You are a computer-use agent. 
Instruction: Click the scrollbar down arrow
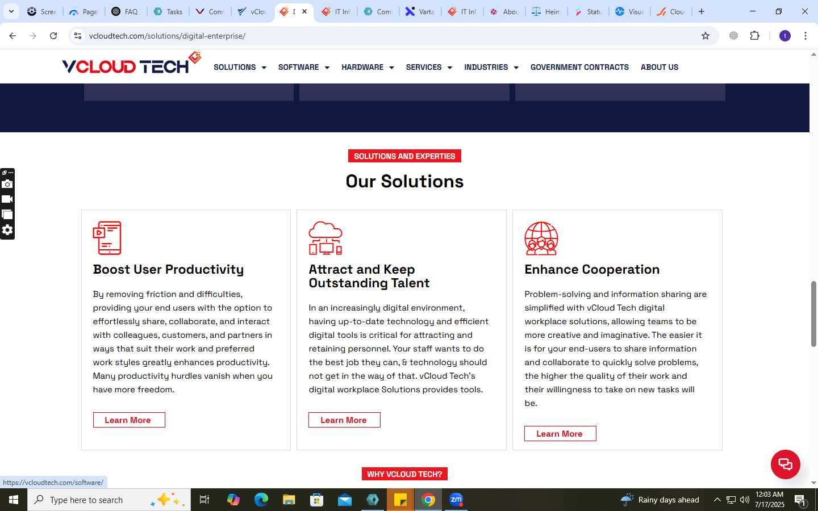tap(813, 483)
